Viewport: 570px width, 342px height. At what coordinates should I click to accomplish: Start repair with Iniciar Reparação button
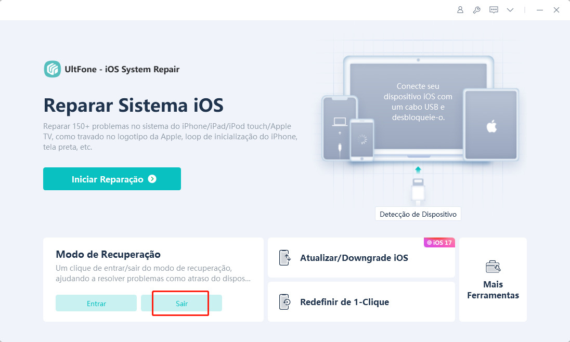[x=112, y=179]
